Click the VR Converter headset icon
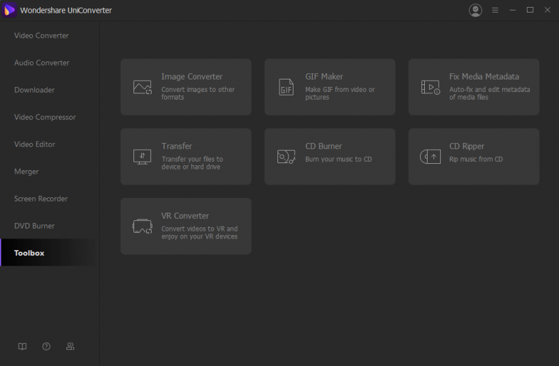The width and height of the screenshot is (559, 366). (x=143, y=226)
